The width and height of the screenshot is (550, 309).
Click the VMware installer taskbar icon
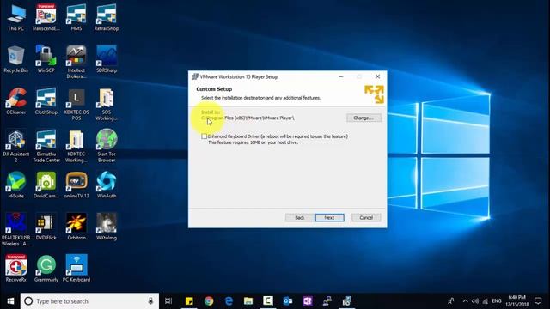(346, 301)
